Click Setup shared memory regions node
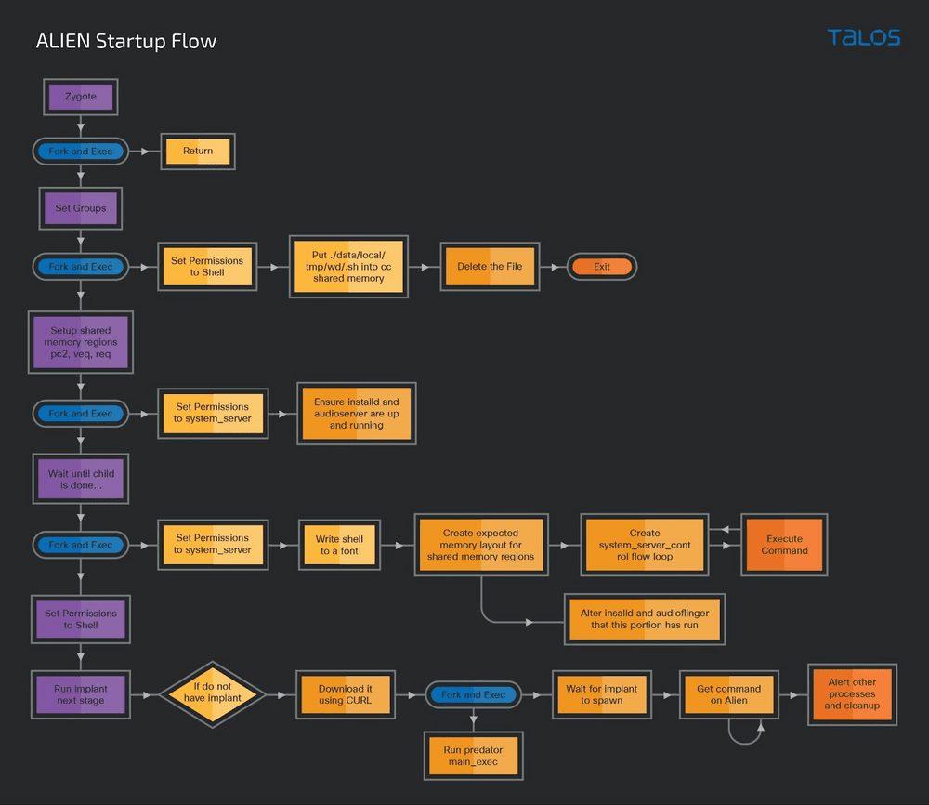Image resolution: width=929 pixels, height=805 pixels. (x=81, y=342)
